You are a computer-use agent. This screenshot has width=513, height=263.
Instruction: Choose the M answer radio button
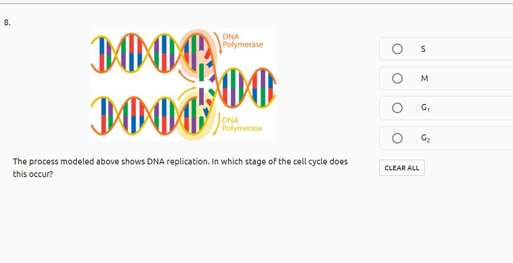[397, 78]
